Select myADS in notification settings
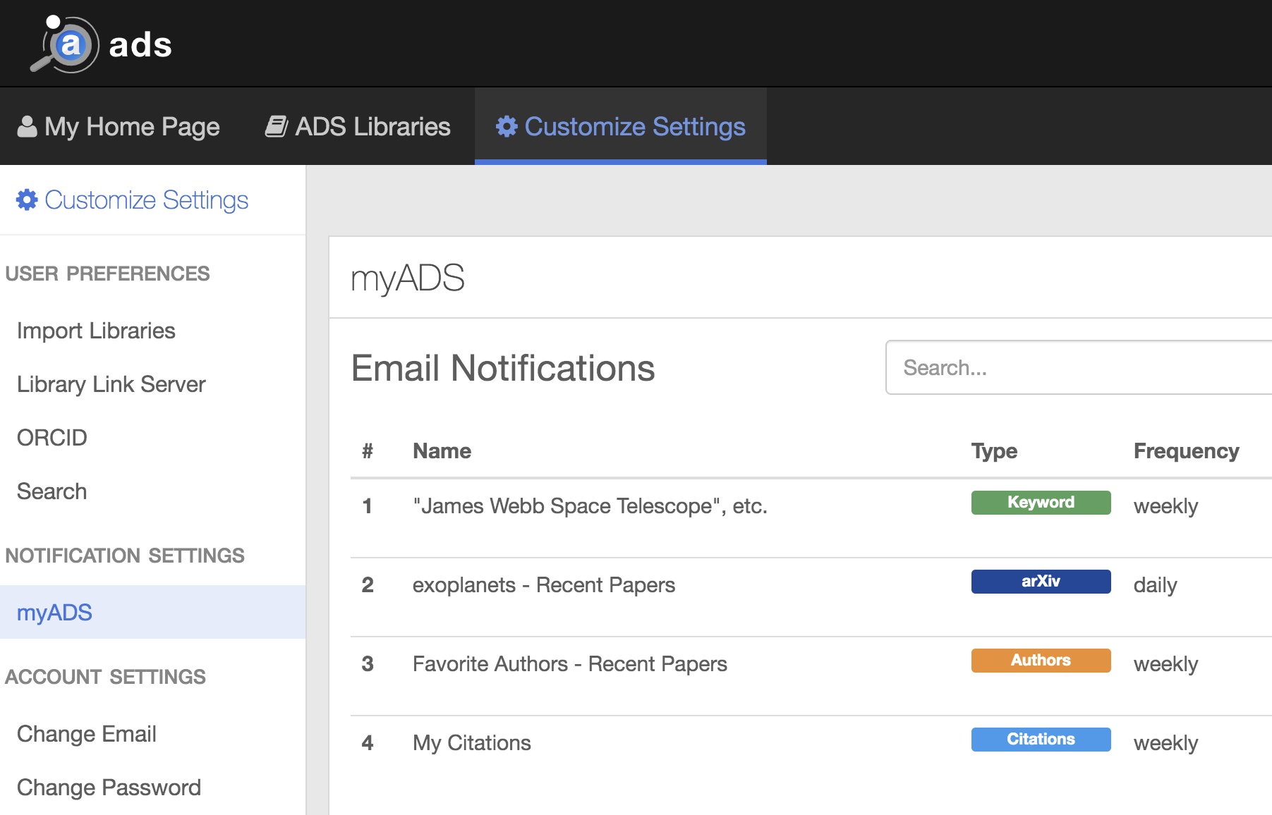 [55, 613]
